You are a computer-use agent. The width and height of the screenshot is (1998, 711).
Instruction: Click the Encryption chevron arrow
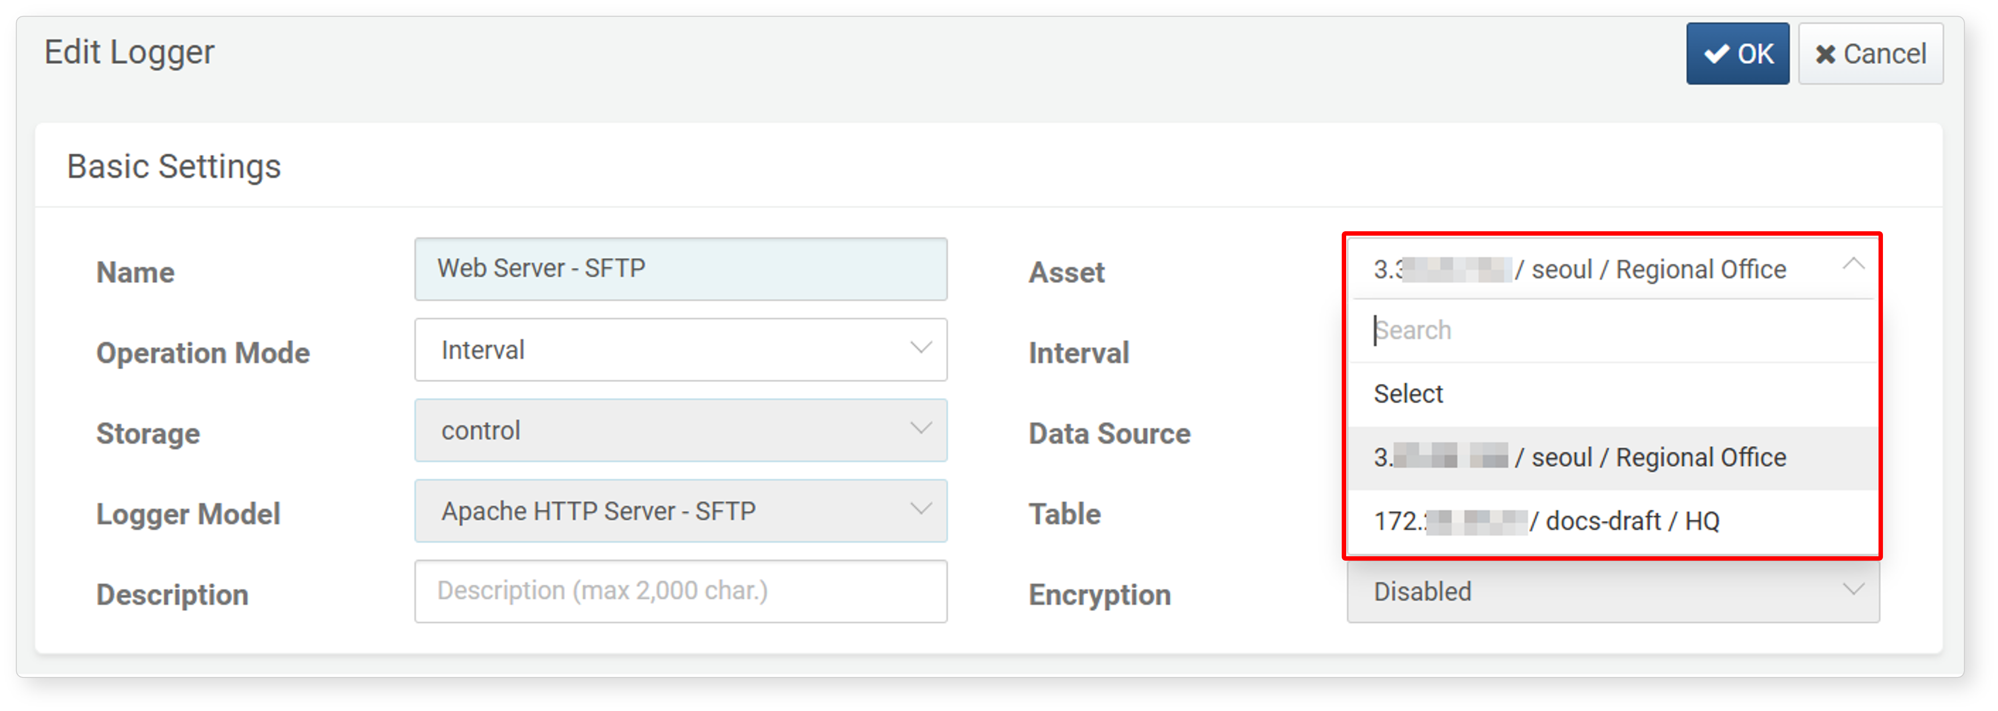click(x=1853, y=589)
